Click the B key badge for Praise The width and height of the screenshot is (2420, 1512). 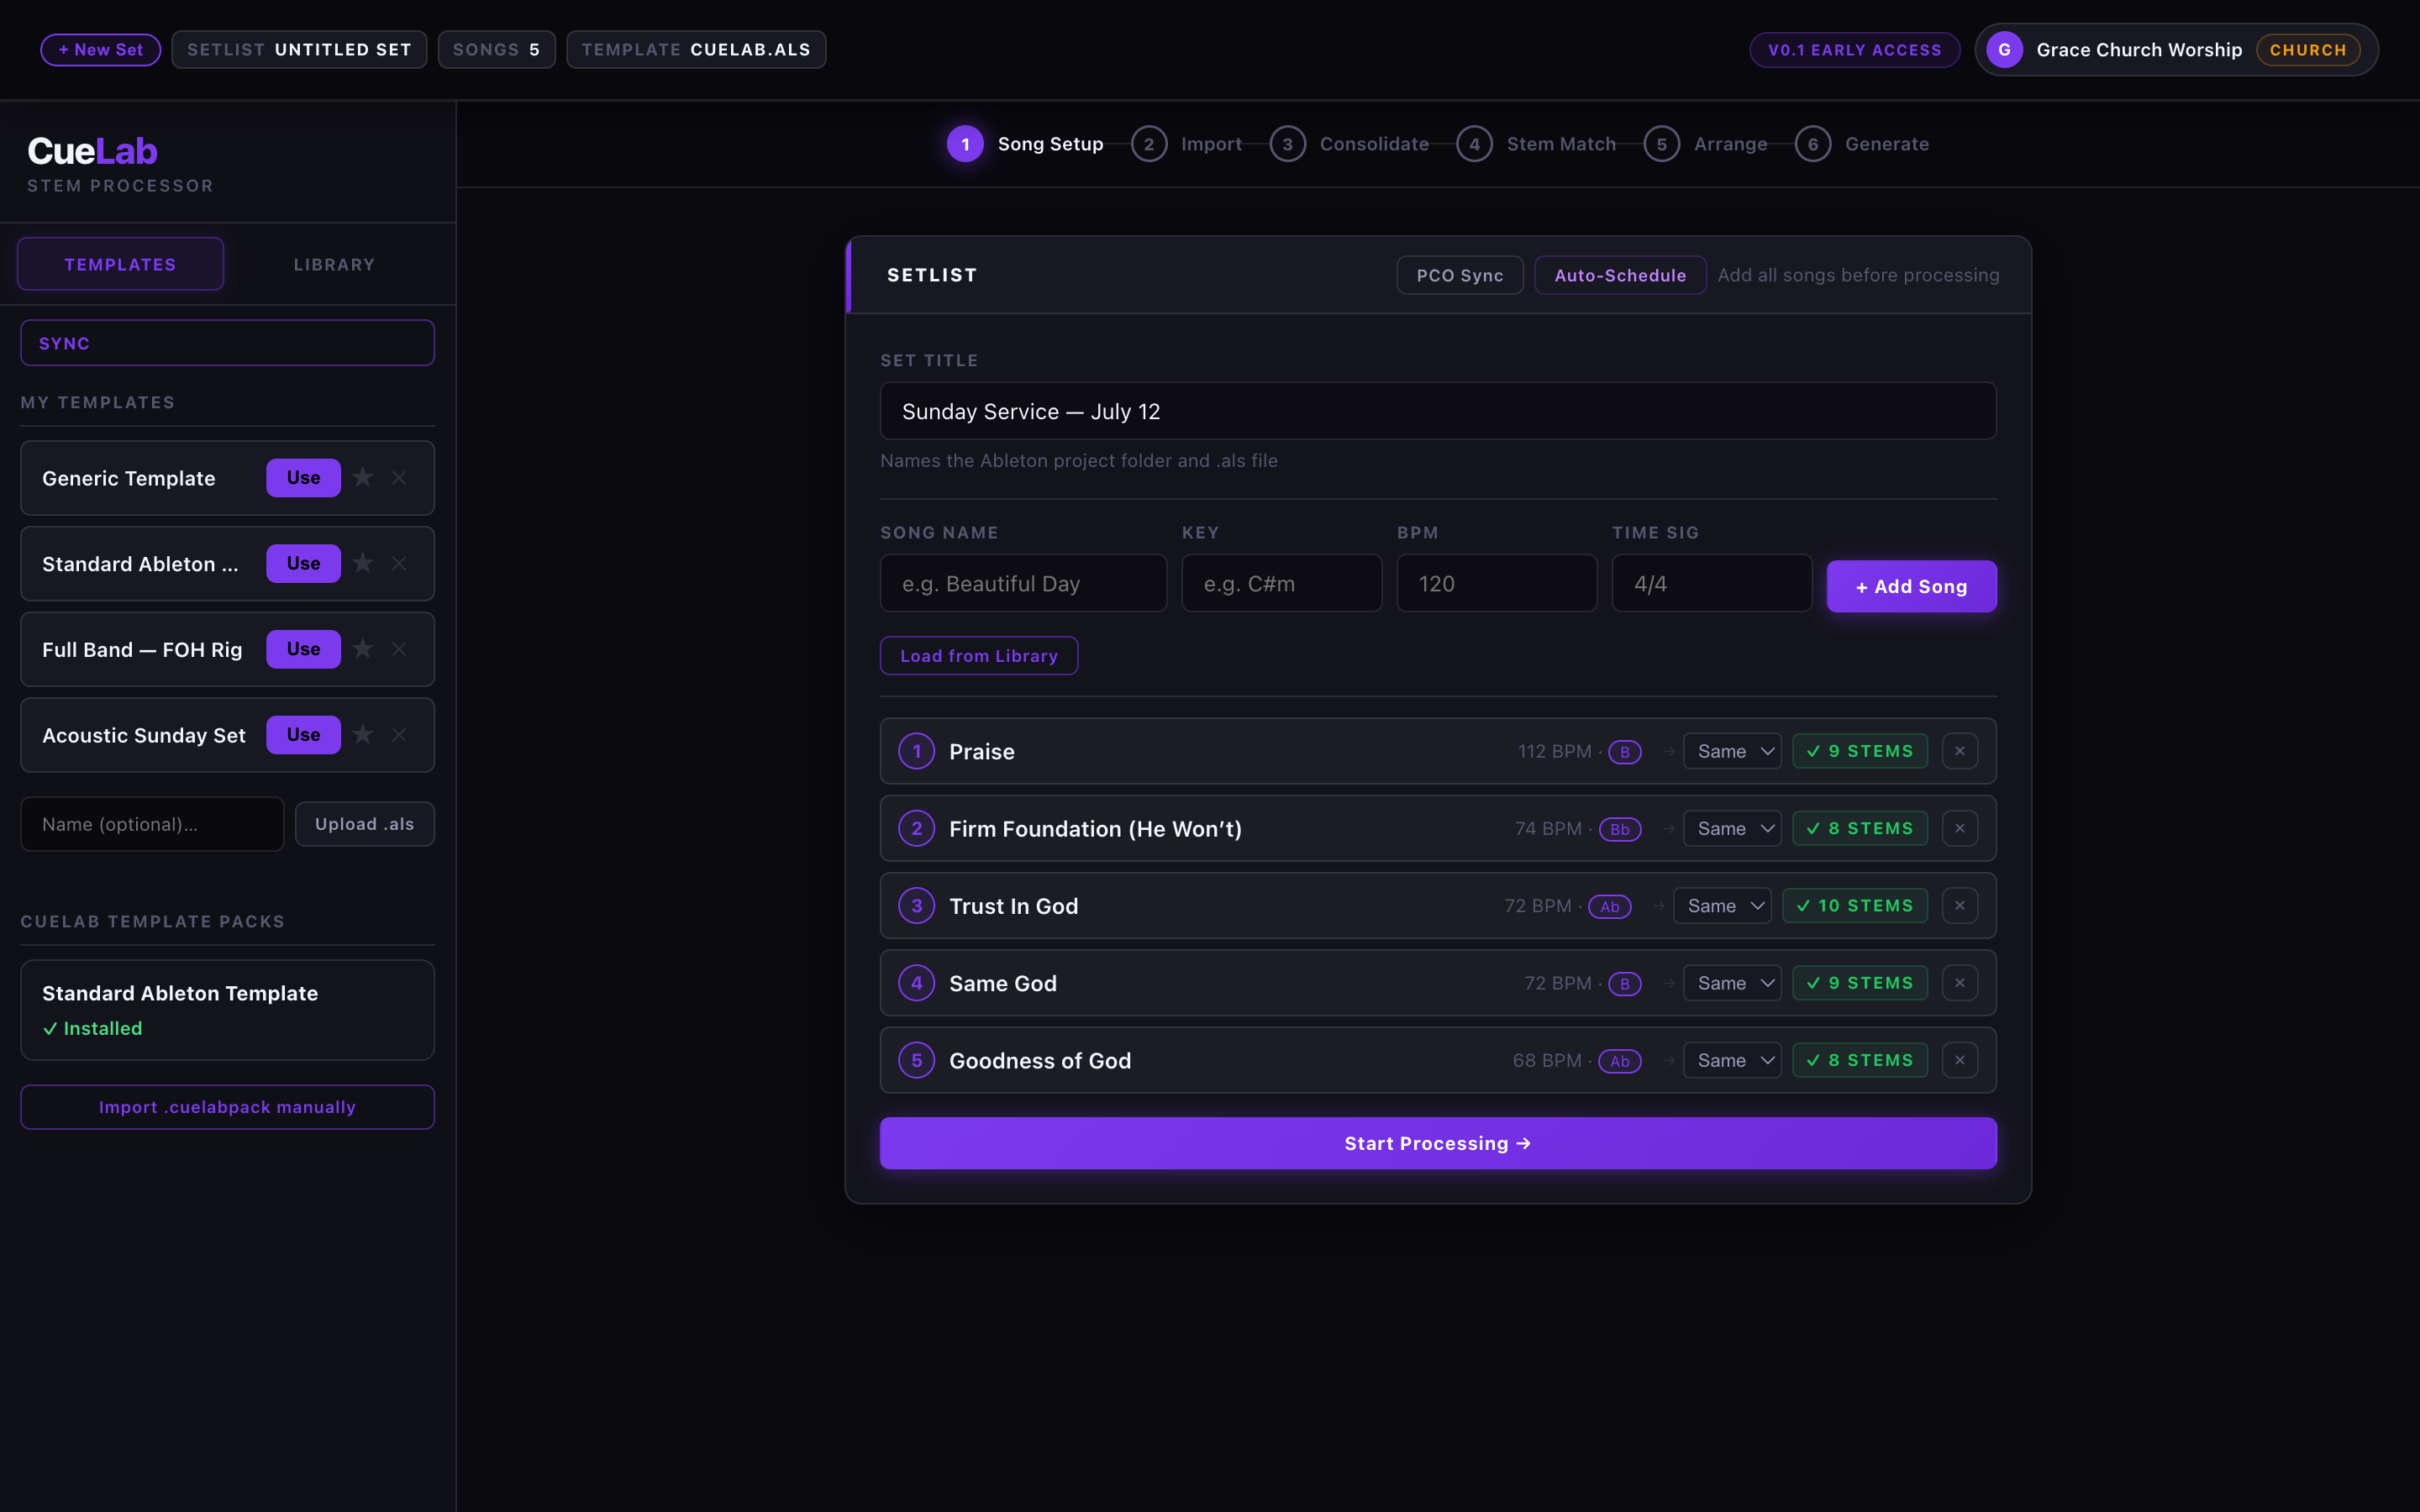click(x=1625, y=752)
